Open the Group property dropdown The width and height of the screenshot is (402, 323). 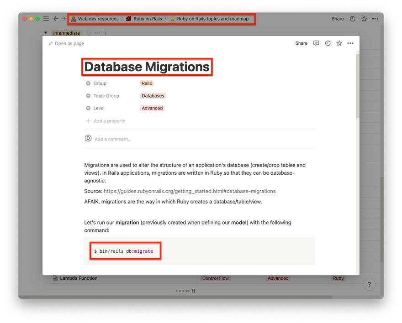[100, 83]
